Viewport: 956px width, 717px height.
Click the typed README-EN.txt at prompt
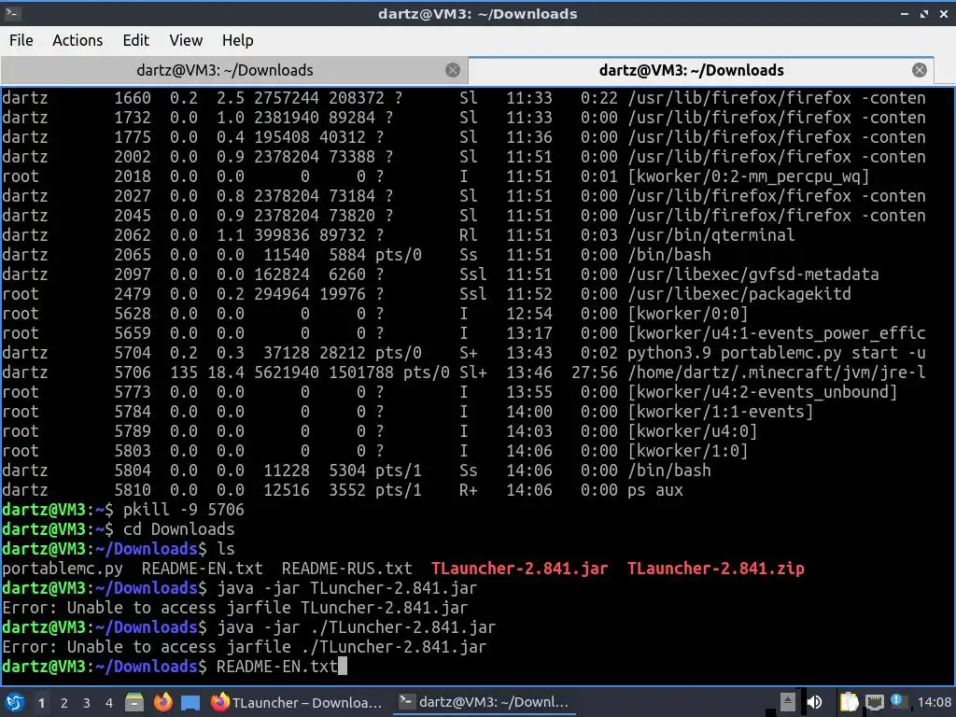(x=276, y=667)
